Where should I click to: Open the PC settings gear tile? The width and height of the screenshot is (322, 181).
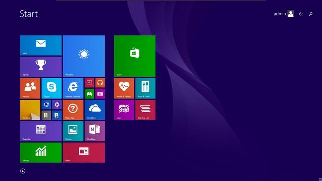[x=57, y=105]
